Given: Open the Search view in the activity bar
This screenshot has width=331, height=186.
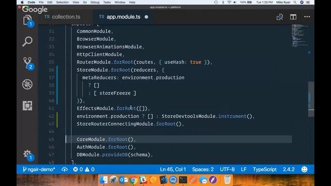Looking at the screenshot, I should (27, 41).
